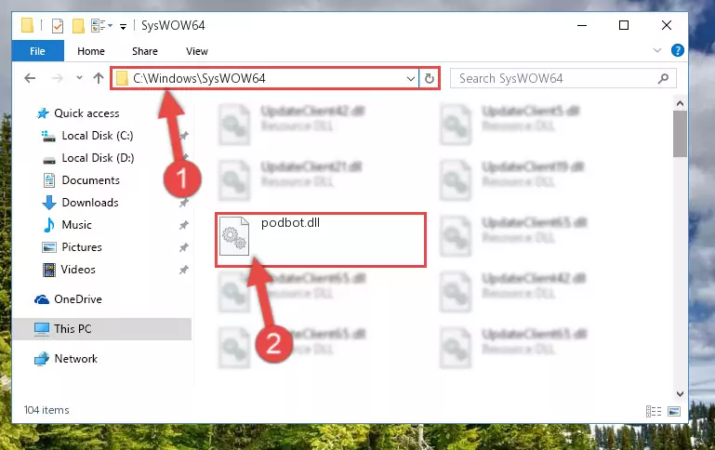Expand the ribbon with the chevron
The image size is (715, 450).
[x=657, y=50]
